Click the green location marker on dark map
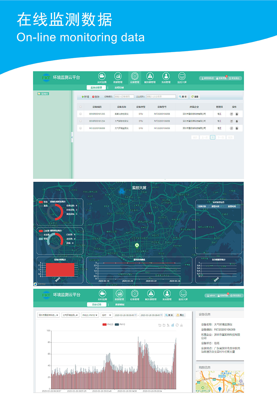277x401 pixels. (x=137, y=246)
